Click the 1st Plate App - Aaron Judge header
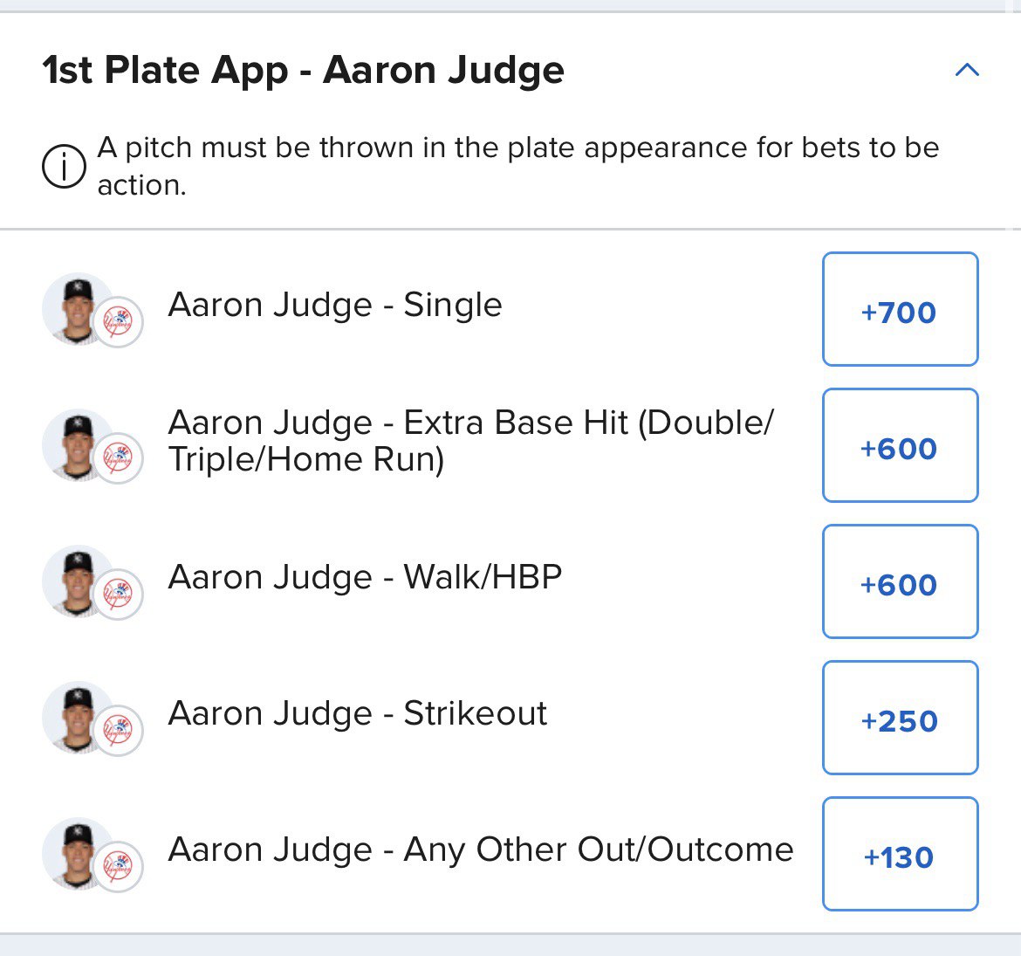1021x956 pixels. click(x=304, y=69)
